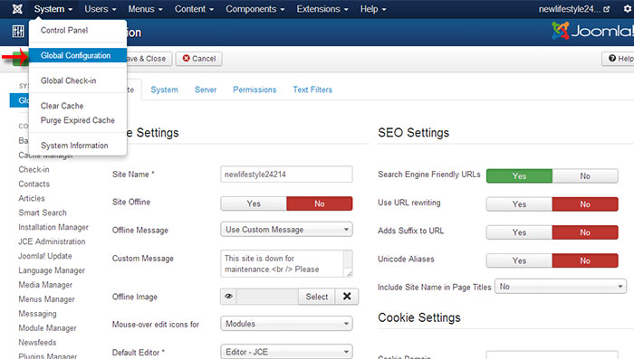Open Messaging in the sidebar
Viewport: 634px width, 359px height.
[x=38, y=314]
